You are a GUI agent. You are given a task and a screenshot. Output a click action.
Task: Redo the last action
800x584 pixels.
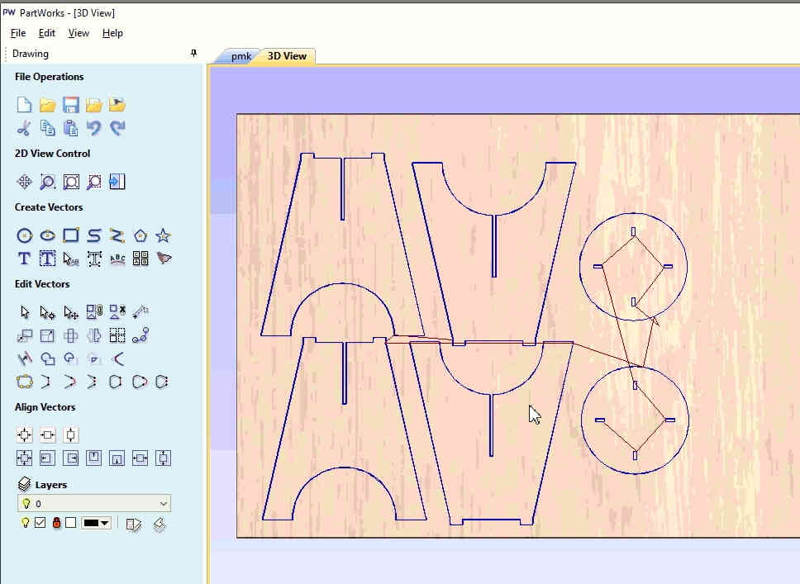[x=117, y=127]
